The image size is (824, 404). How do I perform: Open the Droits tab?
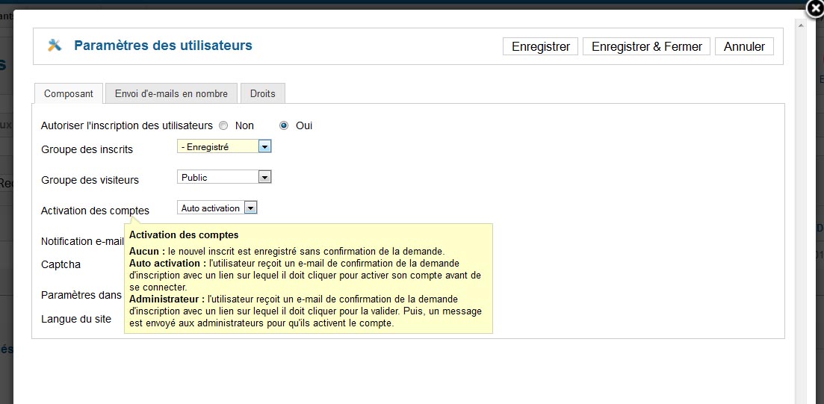coord(263,93)
